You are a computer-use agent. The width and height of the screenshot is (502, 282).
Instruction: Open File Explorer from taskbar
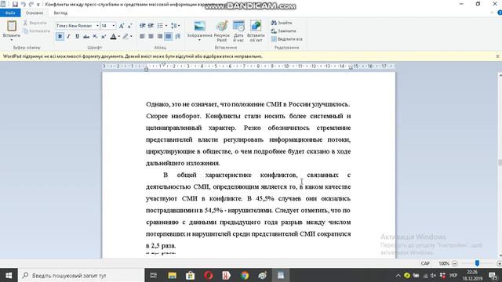[172, 275]
